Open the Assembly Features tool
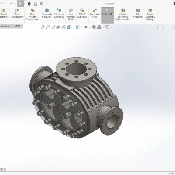 pos(47,13)
